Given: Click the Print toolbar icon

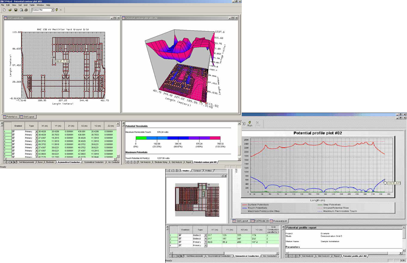Looking at the screenshot, I should coord(26,10).
